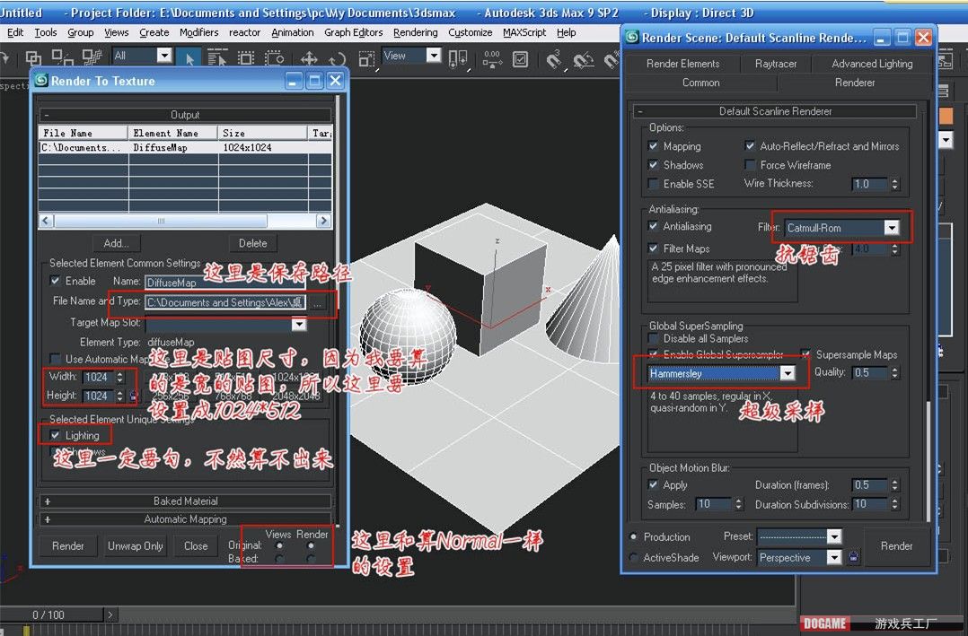Image resolution: width=968 pixels, height=636 pixels.
Task: Click the Use Pivot Point Center icon
Action: coord(457,58)
